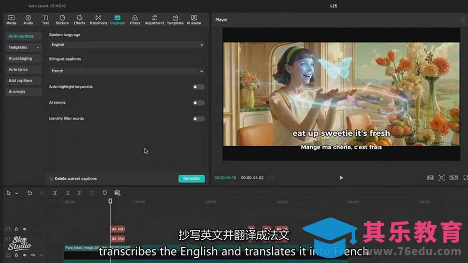
Task: Click the English caption in the preview
Action: pyautogui.click(x=341, y=133)
